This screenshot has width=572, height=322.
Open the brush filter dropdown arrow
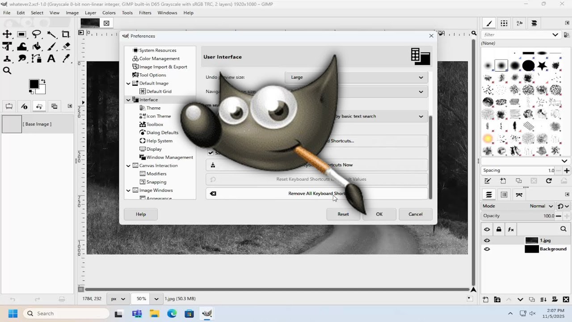click(x=555, y=34)
